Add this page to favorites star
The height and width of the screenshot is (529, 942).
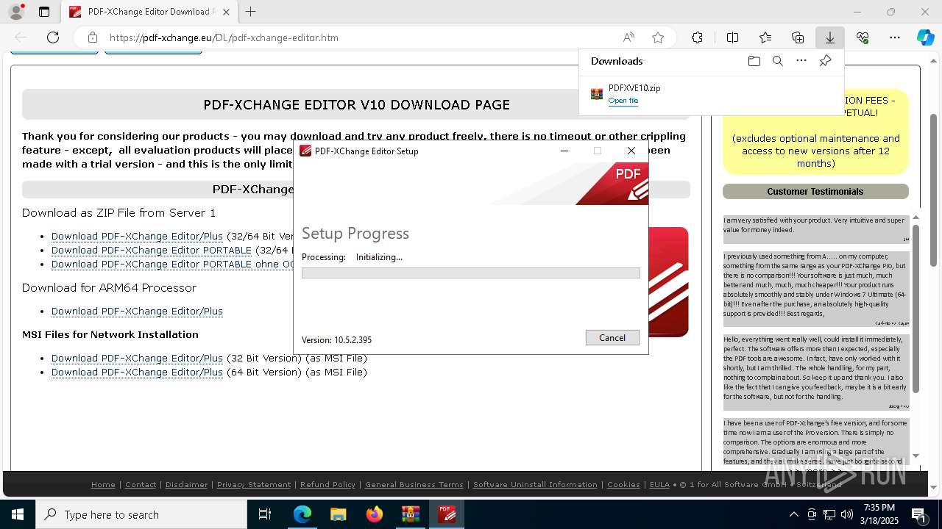tap(658, 37)
